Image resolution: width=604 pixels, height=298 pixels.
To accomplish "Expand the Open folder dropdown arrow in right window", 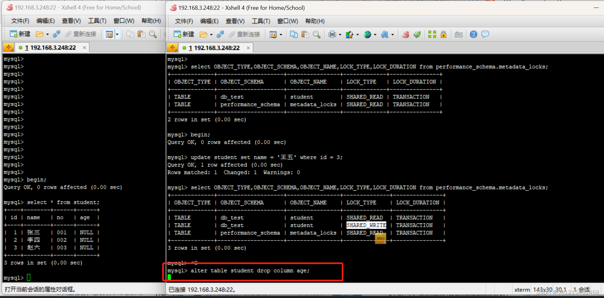I will (x=211, y=35).
